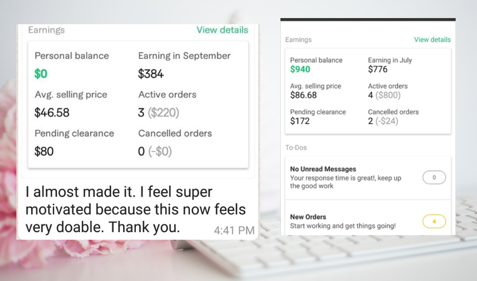Click the $80 pending clearance value
This screenshot has width=477, height=281.
44,152
